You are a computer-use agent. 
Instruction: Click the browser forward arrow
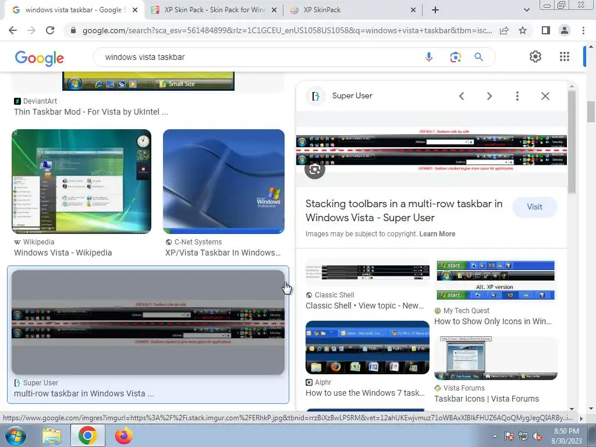point(31,30)
